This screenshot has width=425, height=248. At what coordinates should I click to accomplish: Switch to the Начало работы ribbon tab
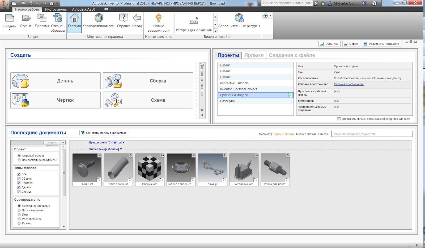[27, 9]
